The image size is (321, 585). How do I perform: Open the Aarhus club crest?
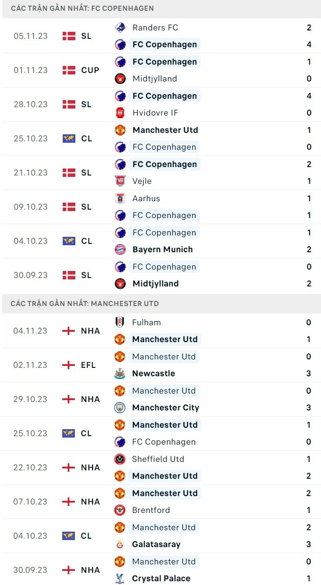120,198
